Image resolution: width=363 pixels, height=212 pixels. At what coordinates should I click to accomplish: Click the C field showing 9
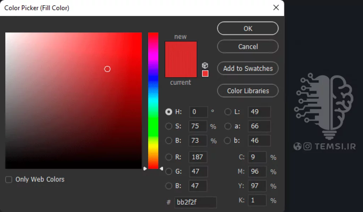click(257, 157)
